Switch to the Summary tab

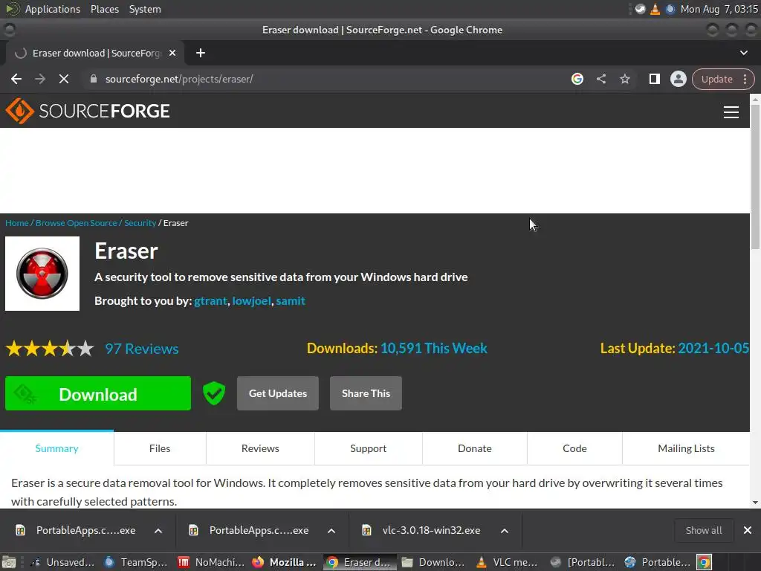pos(56,448)
